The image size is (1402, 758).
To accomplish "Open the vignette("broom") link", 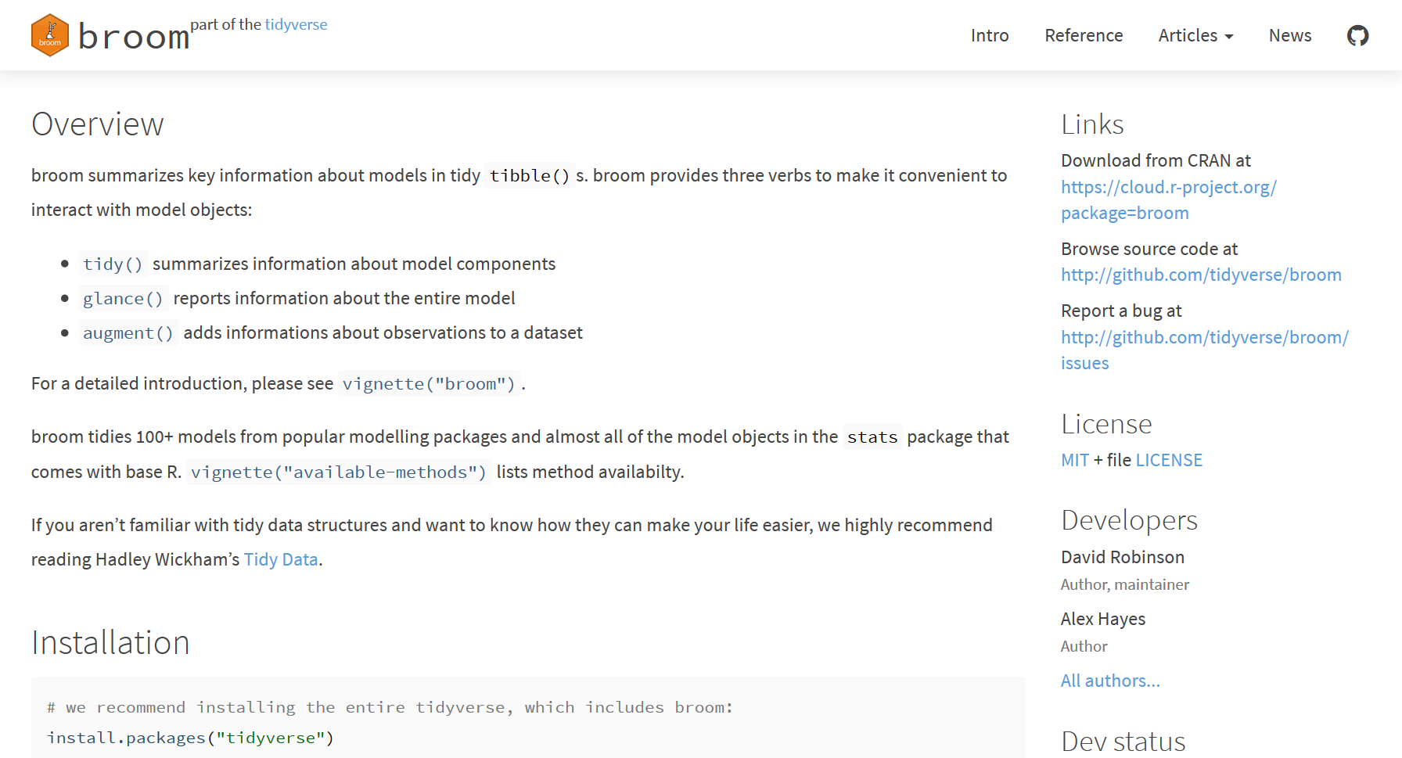I will tap(429, 384).
